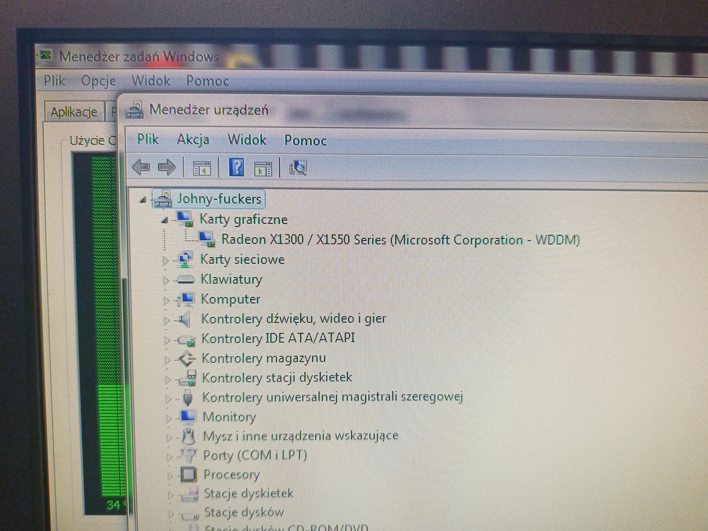Viewport: 708px width, 531px height.
Task: Expand Kontrolery magazynu node
Action: (167, 360)
